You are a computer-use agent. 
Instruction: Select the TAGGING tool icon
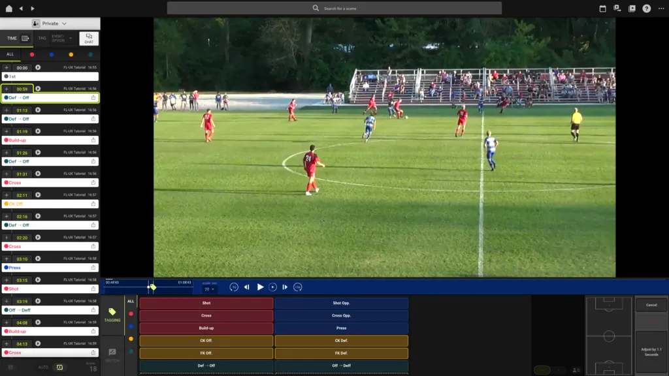tap(112, 315)
